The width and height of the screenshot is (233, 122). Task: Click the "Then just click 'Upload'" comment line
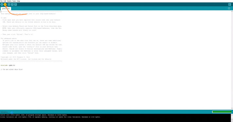coord(17,34)
